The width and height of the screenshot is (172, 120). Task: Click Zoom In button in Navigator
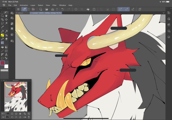(16, 114)
